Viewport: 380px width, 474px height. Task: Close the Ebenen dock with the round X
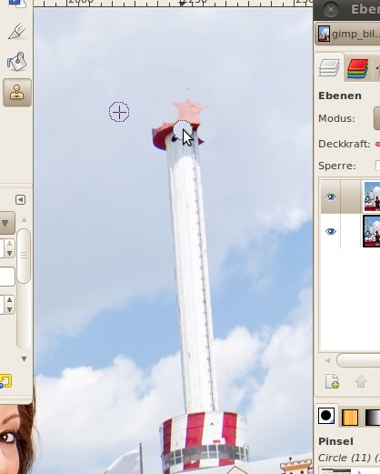tap(331, 9)
